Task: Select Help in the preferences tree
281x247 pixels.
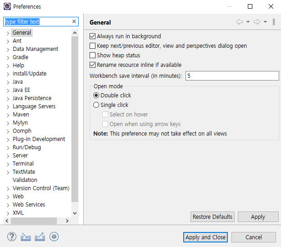Action: [19, 66]
